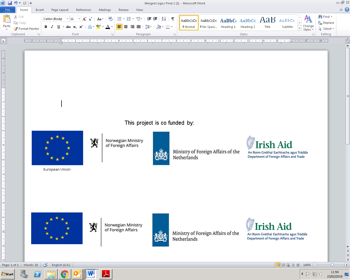Apply the Title style
Image resolution: width=350 pixels, height=280 pixels.
(x=267, y=23)
